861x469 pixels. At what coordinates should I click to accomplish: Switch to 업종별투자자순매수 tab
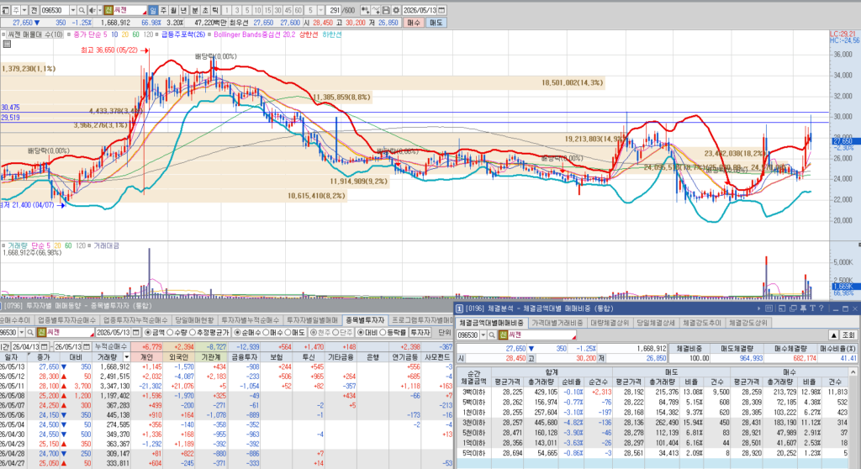click(66, 320)
